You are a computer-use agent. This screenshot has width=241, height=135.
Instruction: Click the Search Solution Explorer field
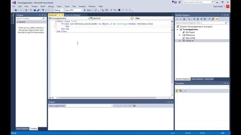(200, 23)
